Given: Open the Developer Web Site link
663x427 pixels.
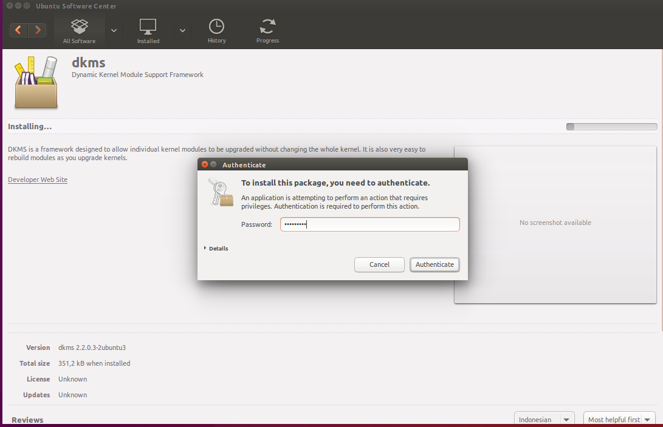Looking at the screenshot, I should 38,180.
